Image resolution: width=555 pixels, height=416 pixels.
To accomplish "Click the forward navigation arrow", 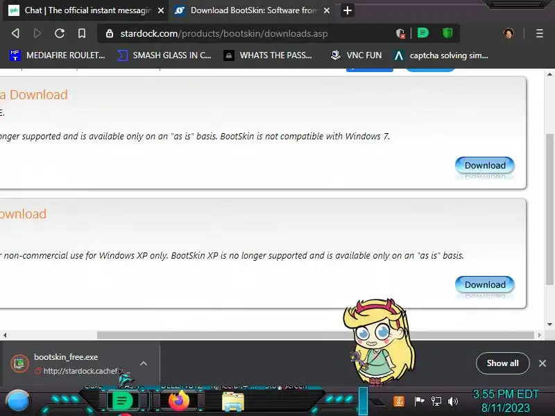I will click(37, 33).
